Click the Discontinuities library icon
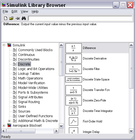Viewport: 135px width, 140px height. coord(15,59)
